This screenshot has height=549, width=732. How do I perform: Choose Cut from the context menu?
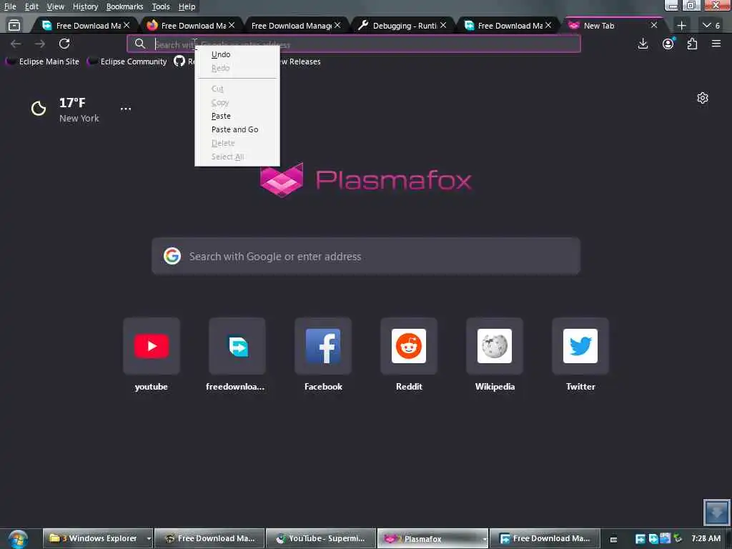tap(237, 89)
